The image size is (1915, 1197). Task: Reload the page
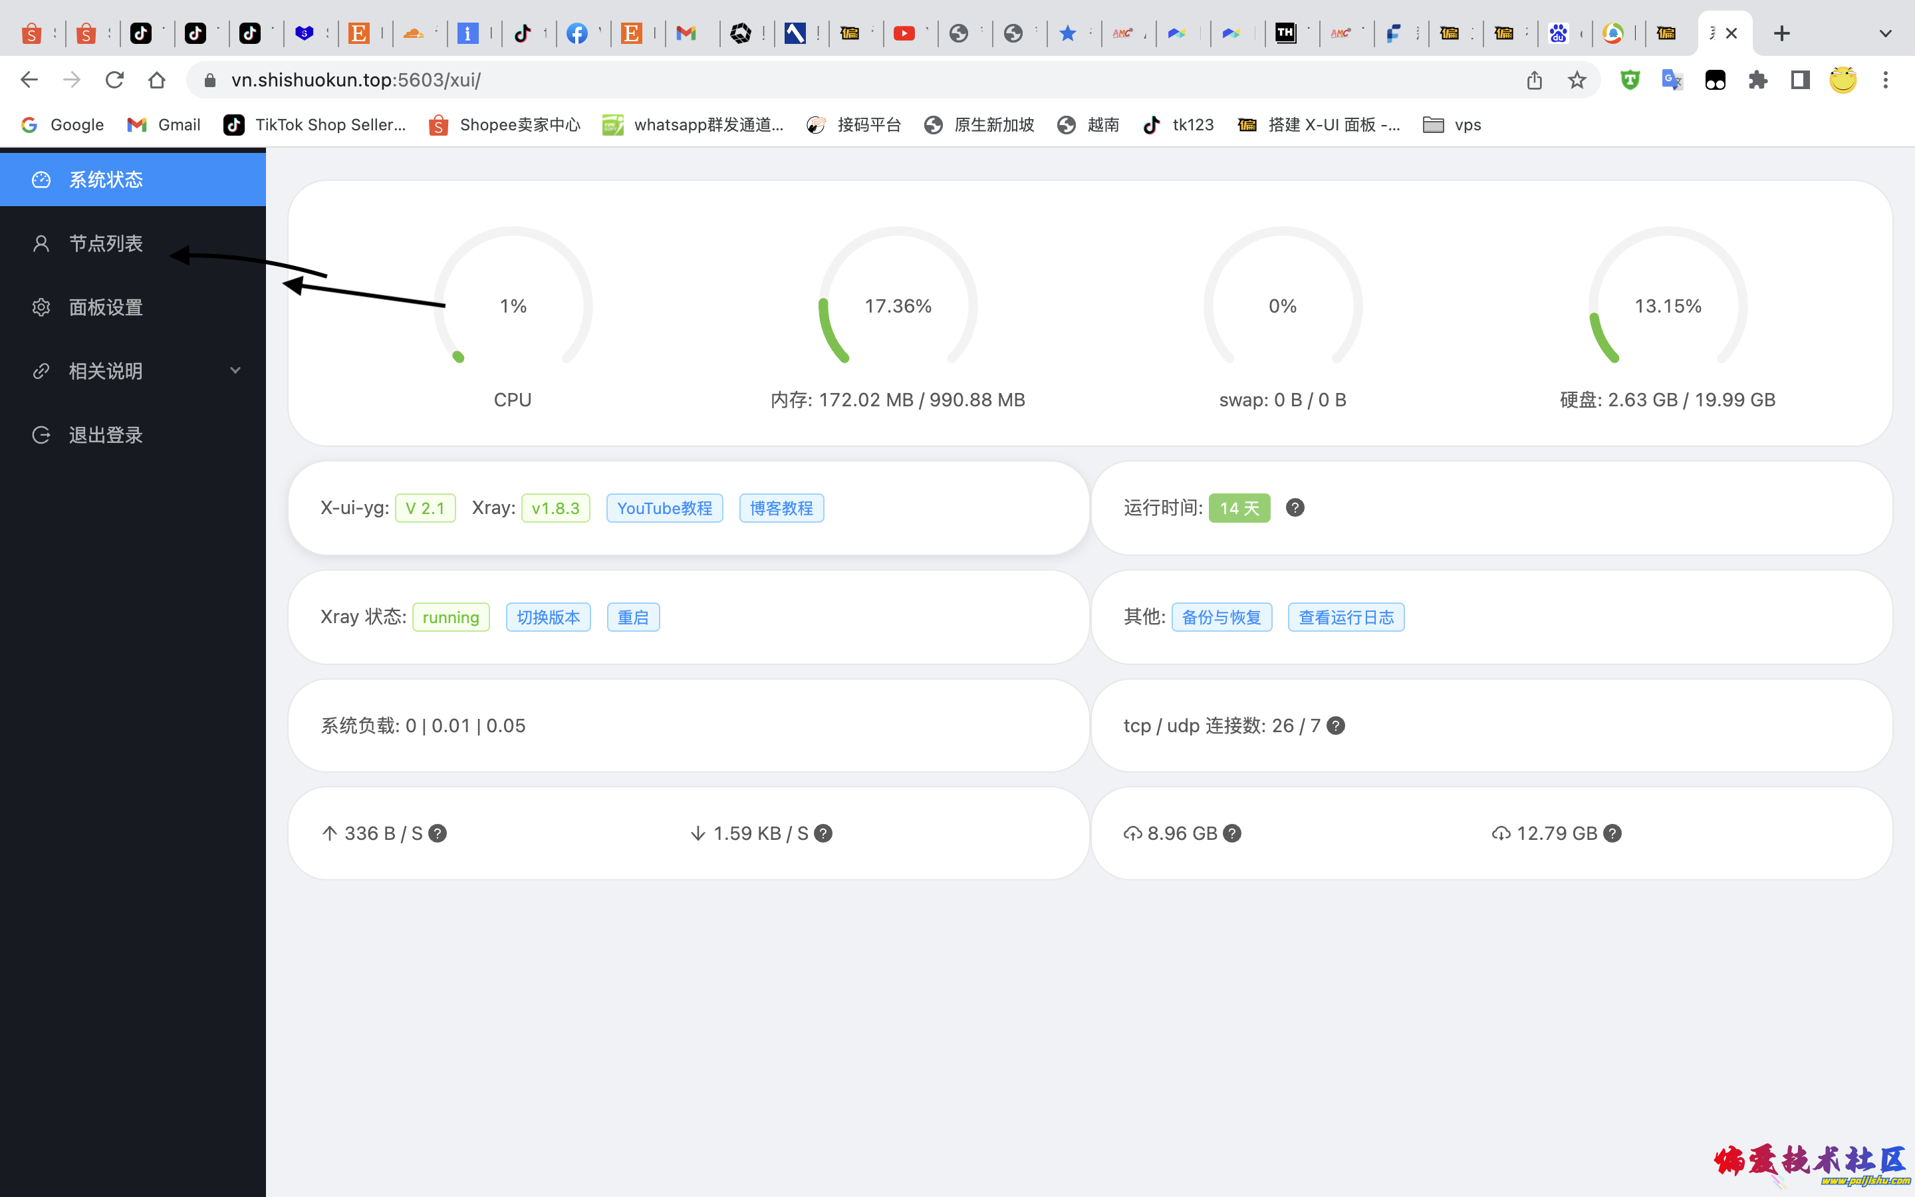[115, 80]
